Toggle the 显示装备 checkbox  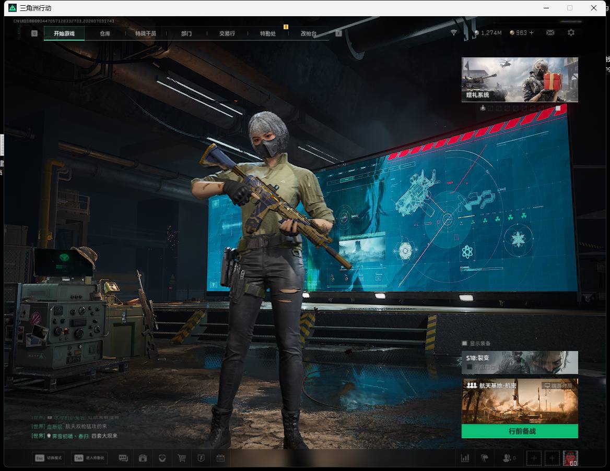464,343
